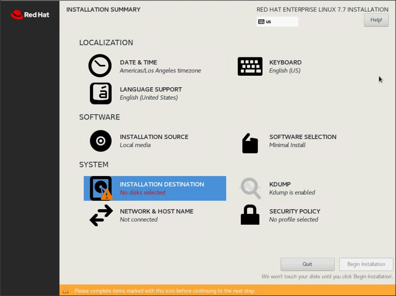This screenshot has width=396, height=296.
Task: Open Date & Time clock icon
Action: point(100,66)
